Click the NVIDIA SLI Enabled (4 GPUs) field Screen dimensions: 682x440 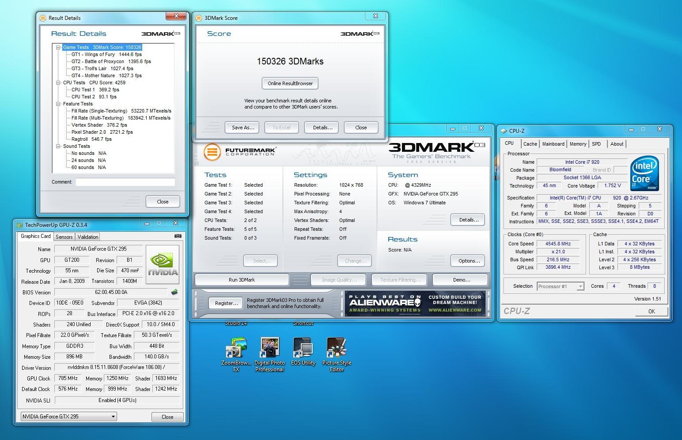[117, 400]
